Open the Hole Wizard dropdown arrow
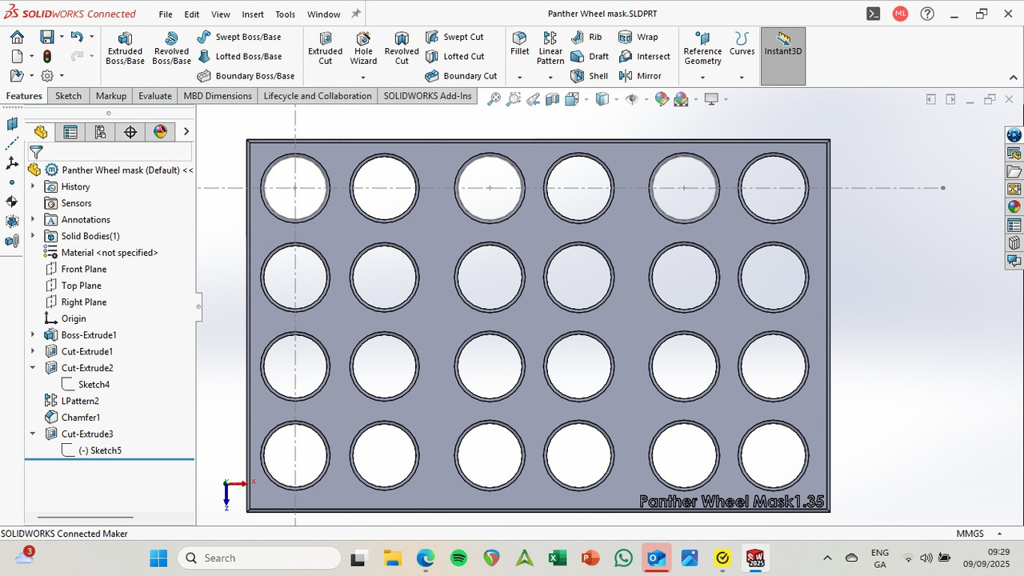This screenshot has height=576, width=1024. pos(363,78)
